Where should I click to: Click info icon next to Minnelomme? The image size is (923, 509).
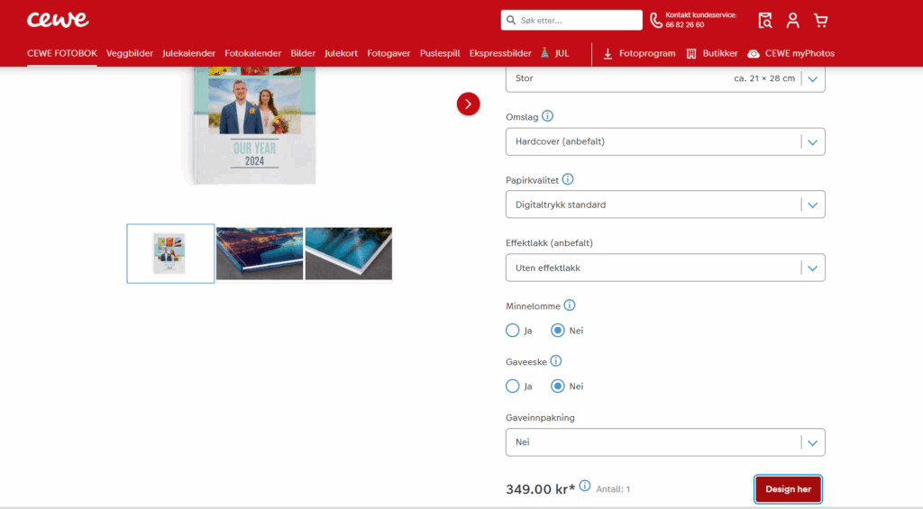click(570, 305)
